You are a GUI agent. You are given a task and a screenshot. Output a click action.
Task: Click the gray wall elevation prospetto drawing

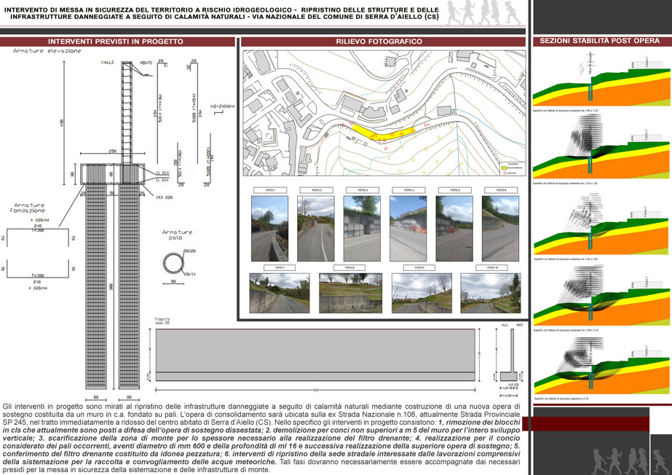(x=315, y=355)
